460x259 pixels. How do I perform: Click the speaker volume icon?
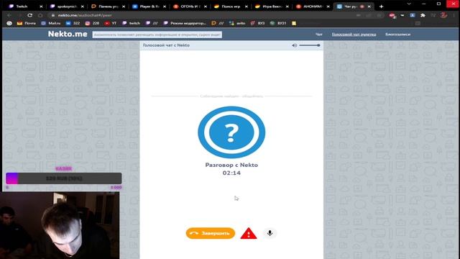click(294, 45)
